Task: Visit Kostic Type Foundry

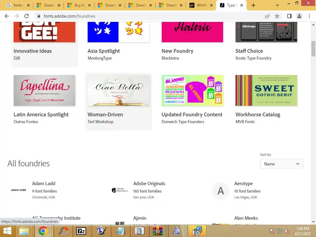Action: tap(253, 58)
